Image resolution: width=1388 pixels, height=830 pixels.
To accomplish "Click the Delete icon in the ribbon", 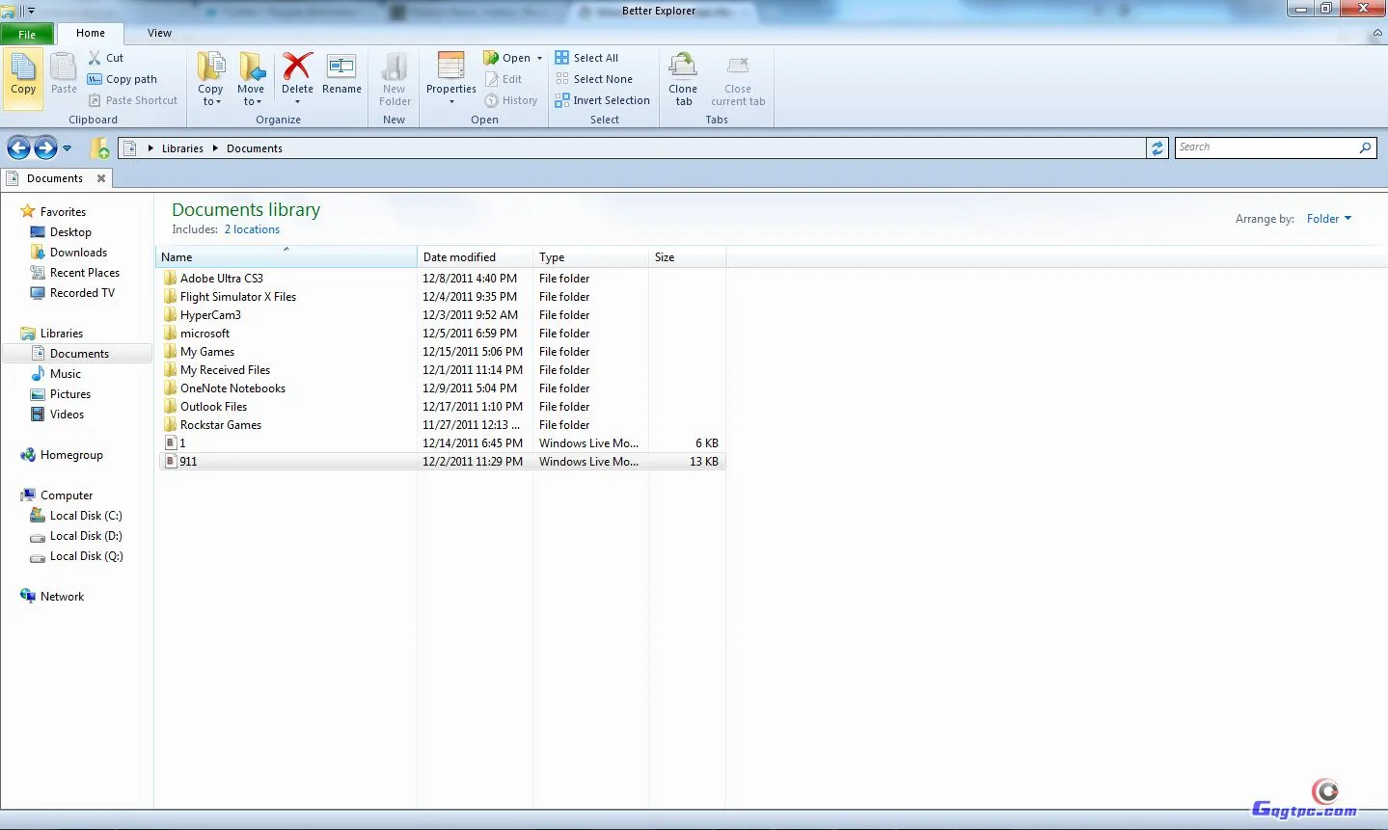I will (297, 67).
